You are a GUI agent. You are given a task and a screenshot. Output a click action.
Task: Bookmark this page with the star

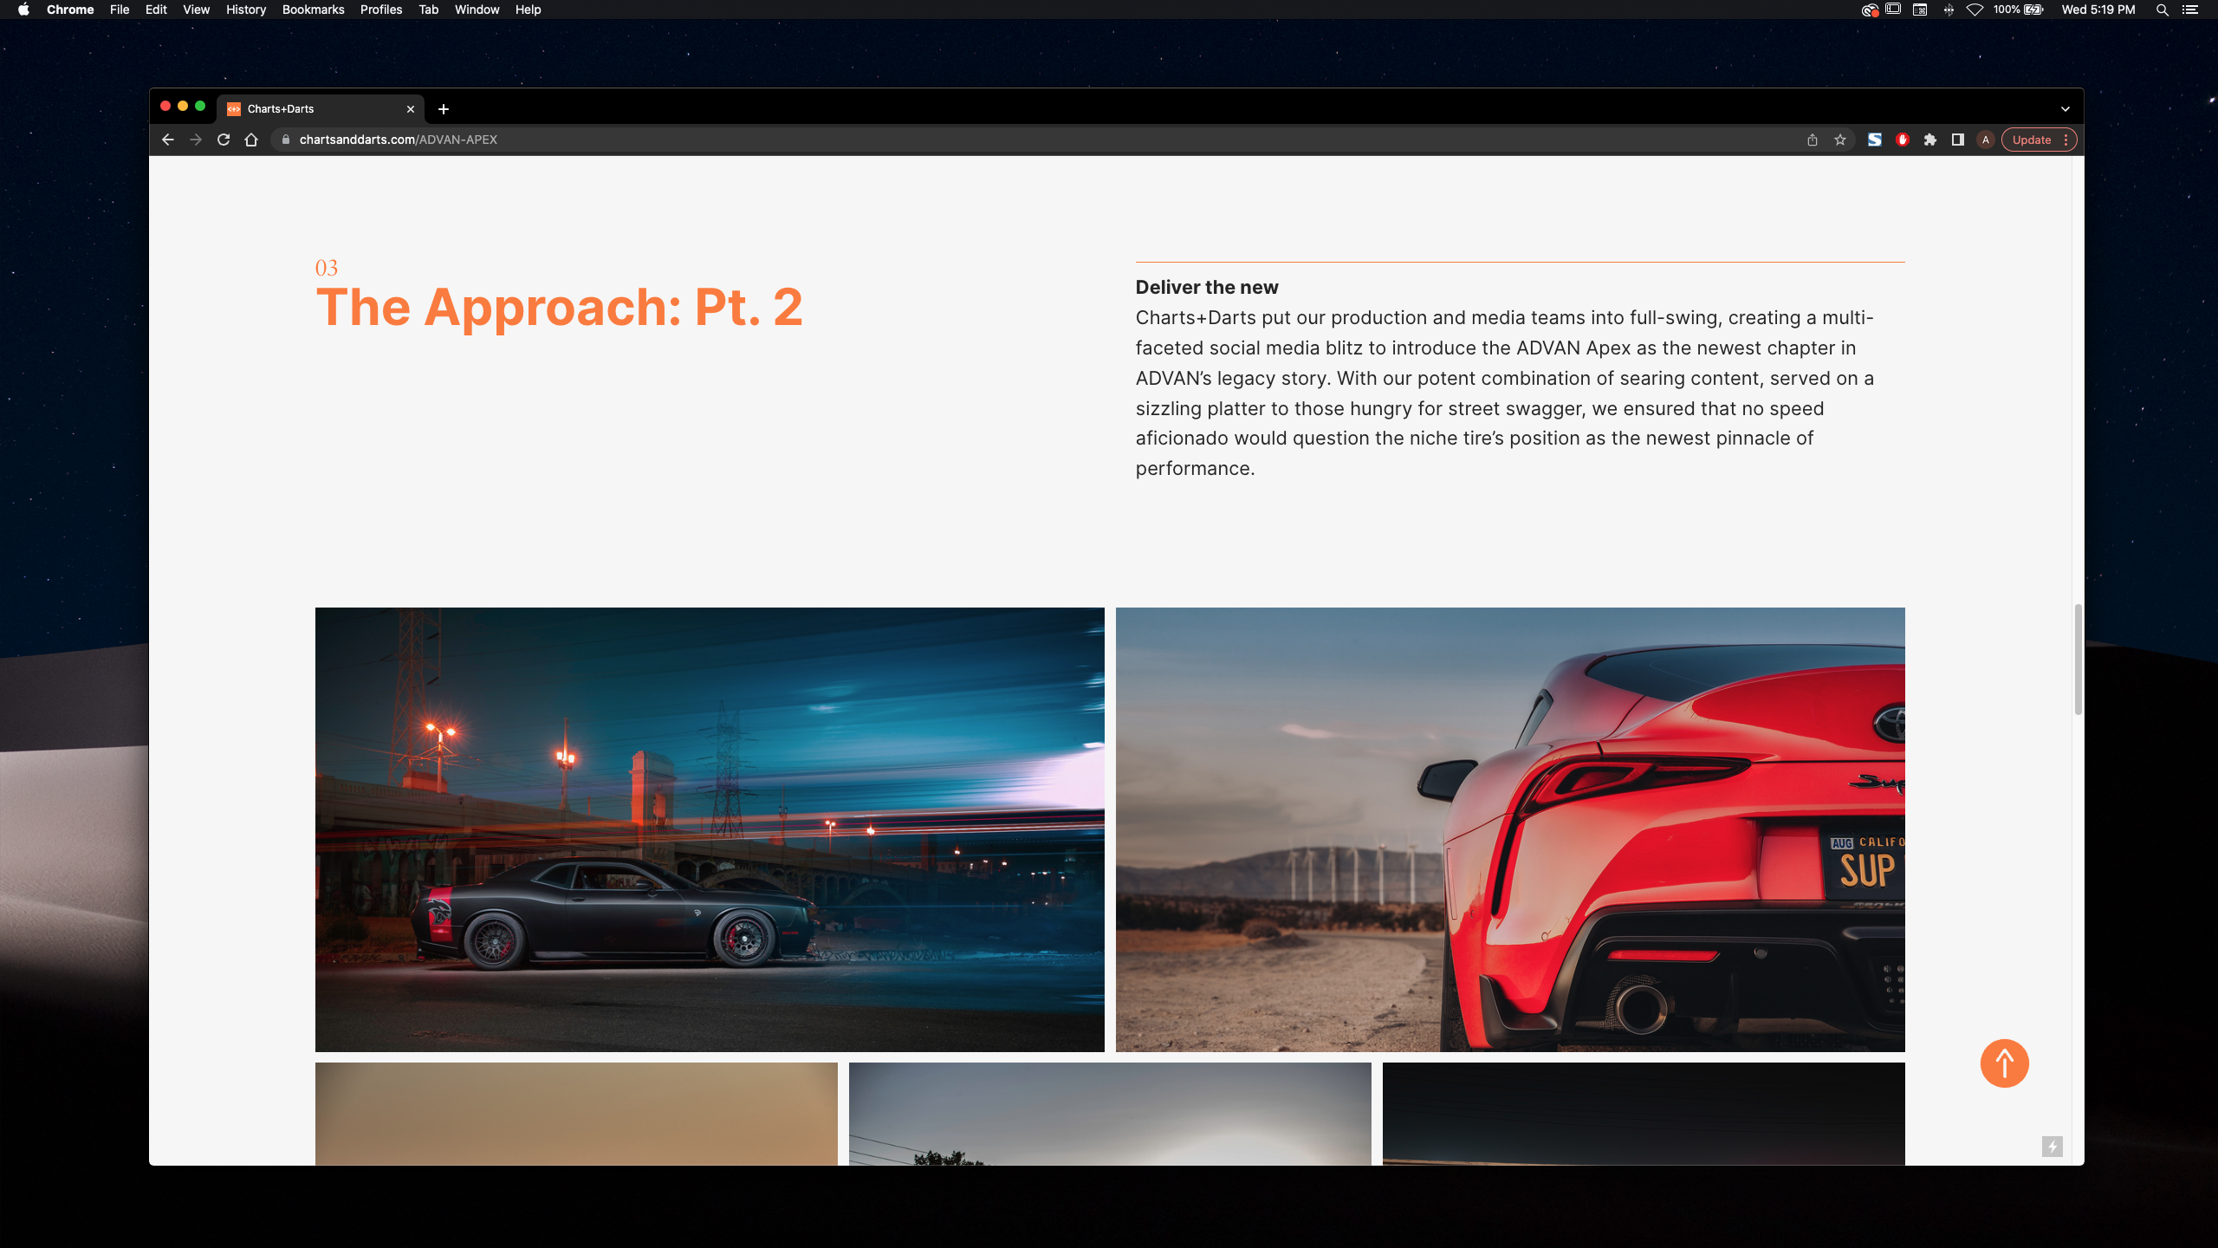(x=1840, y=140)
